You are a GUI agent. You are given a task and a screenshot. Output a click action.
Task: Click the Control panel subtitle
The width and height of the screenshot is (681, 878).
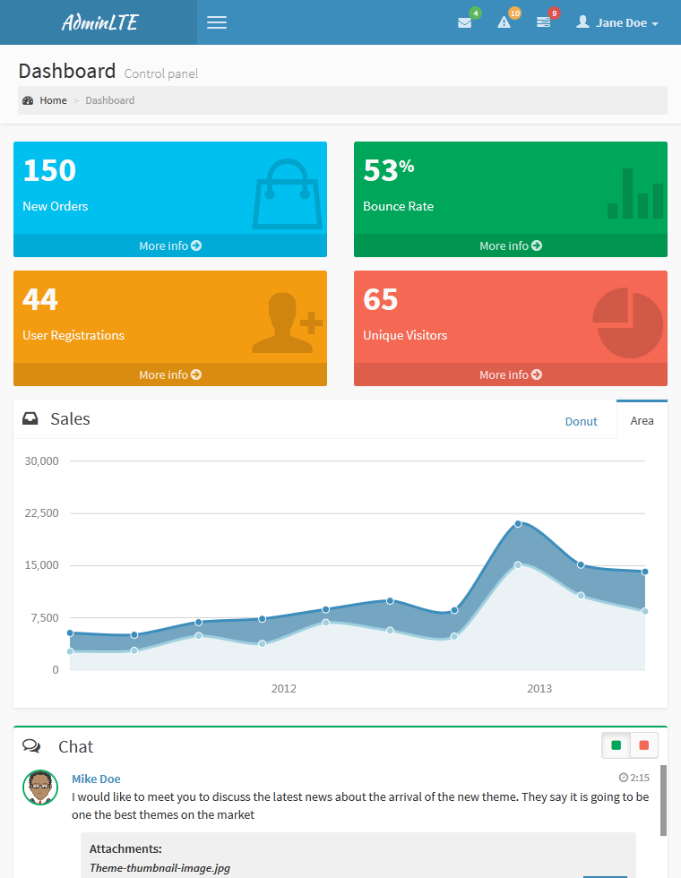(x=161, y=73)
